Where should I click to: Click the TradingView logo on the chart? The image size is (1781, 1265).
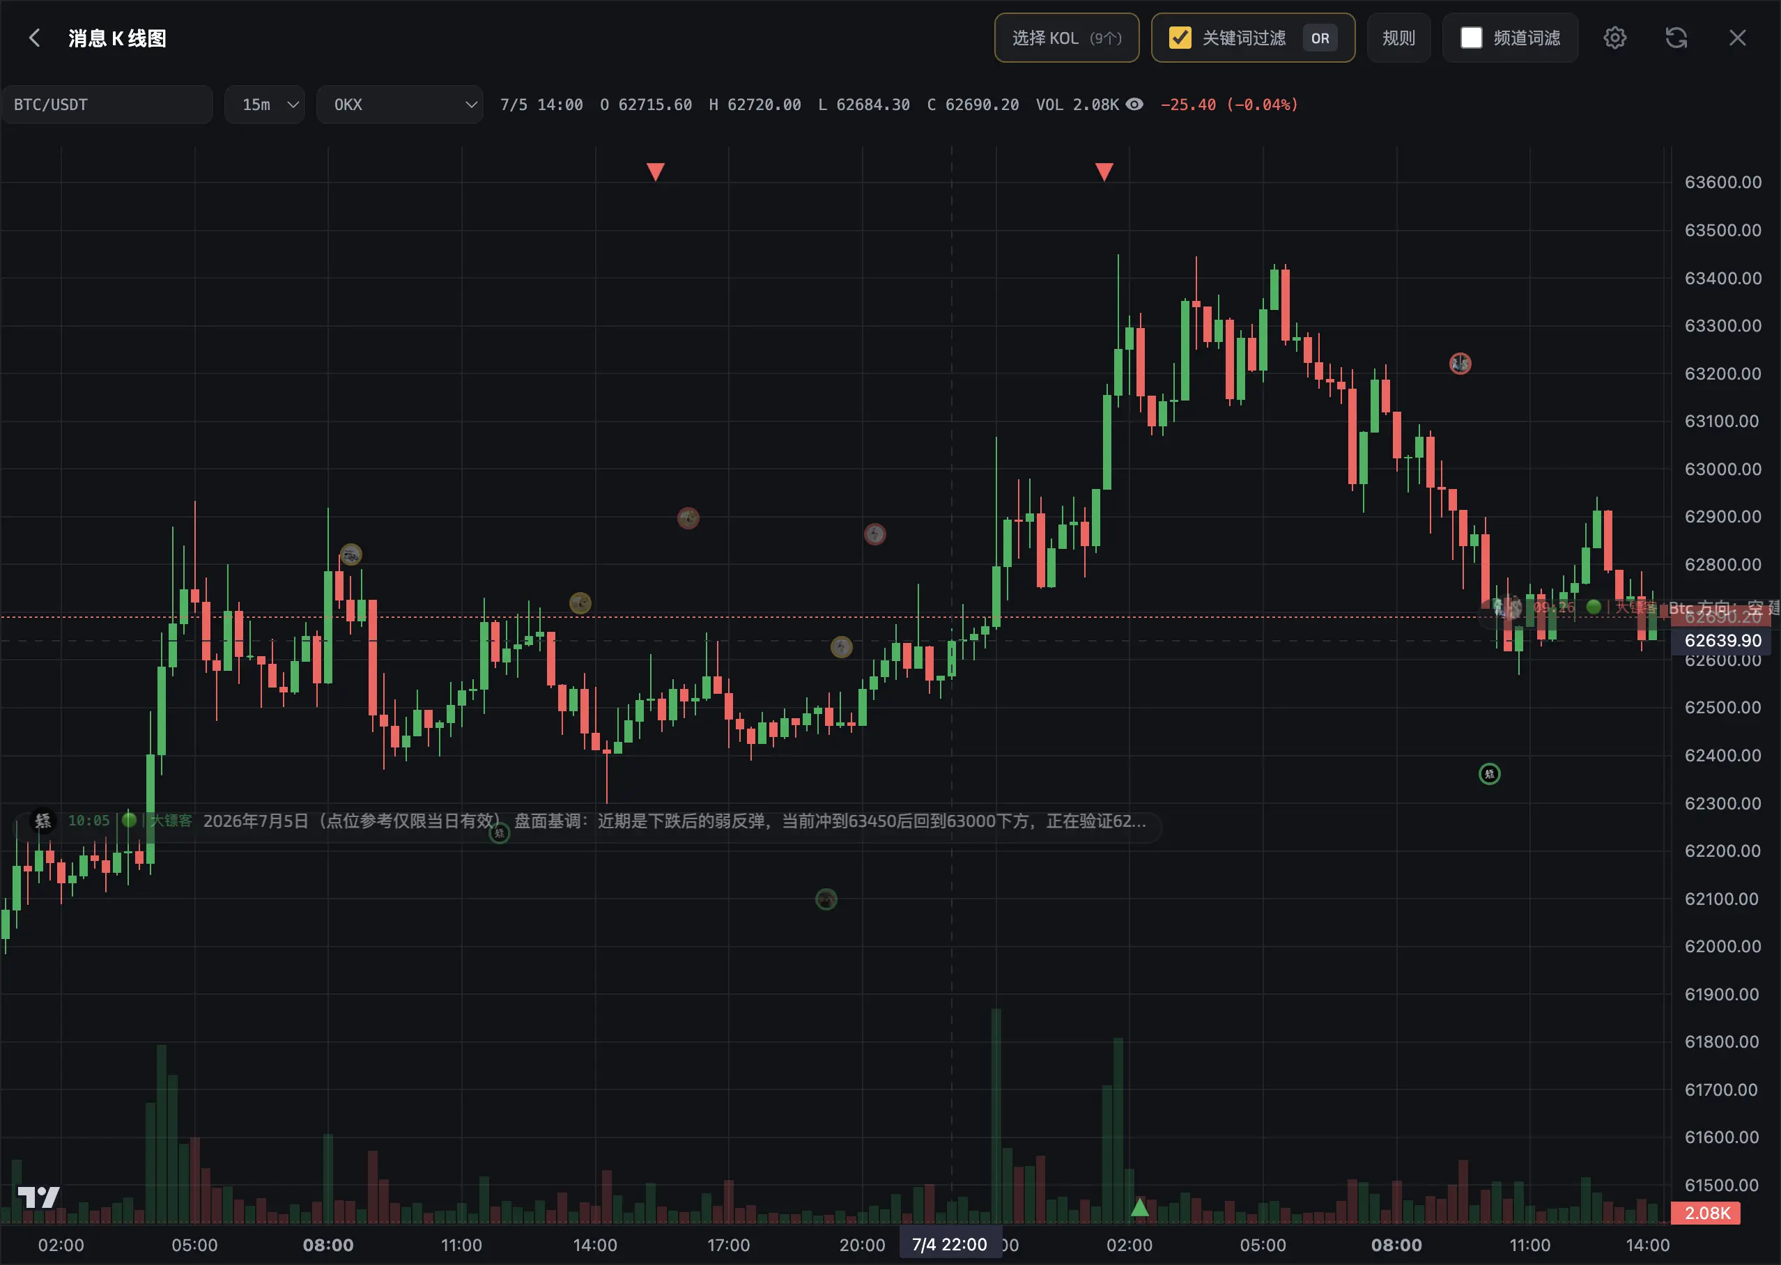(38, 1197)
